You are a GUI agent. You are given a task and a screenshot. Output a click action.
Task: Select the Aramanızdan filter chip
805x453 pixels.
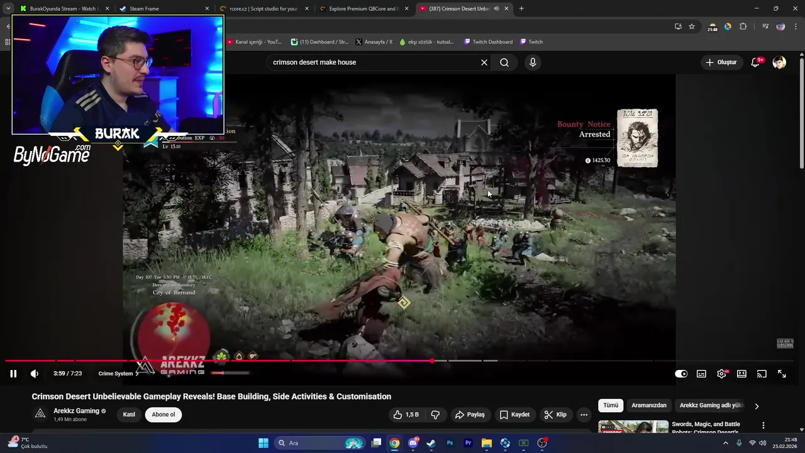(648, 406)
